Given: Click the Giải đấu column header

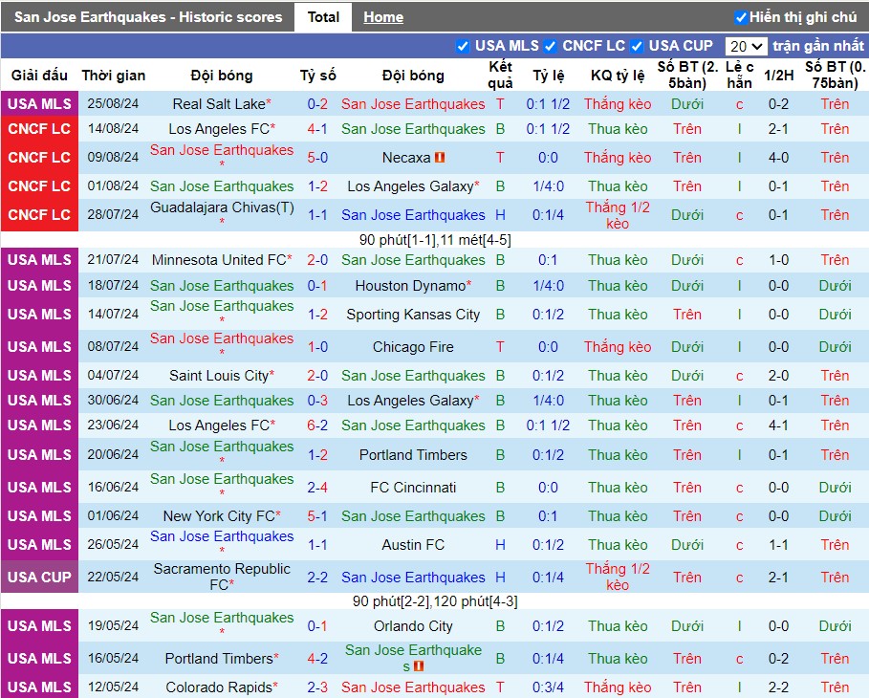Looking at the screenshot, I should click(x=39, y=75).
